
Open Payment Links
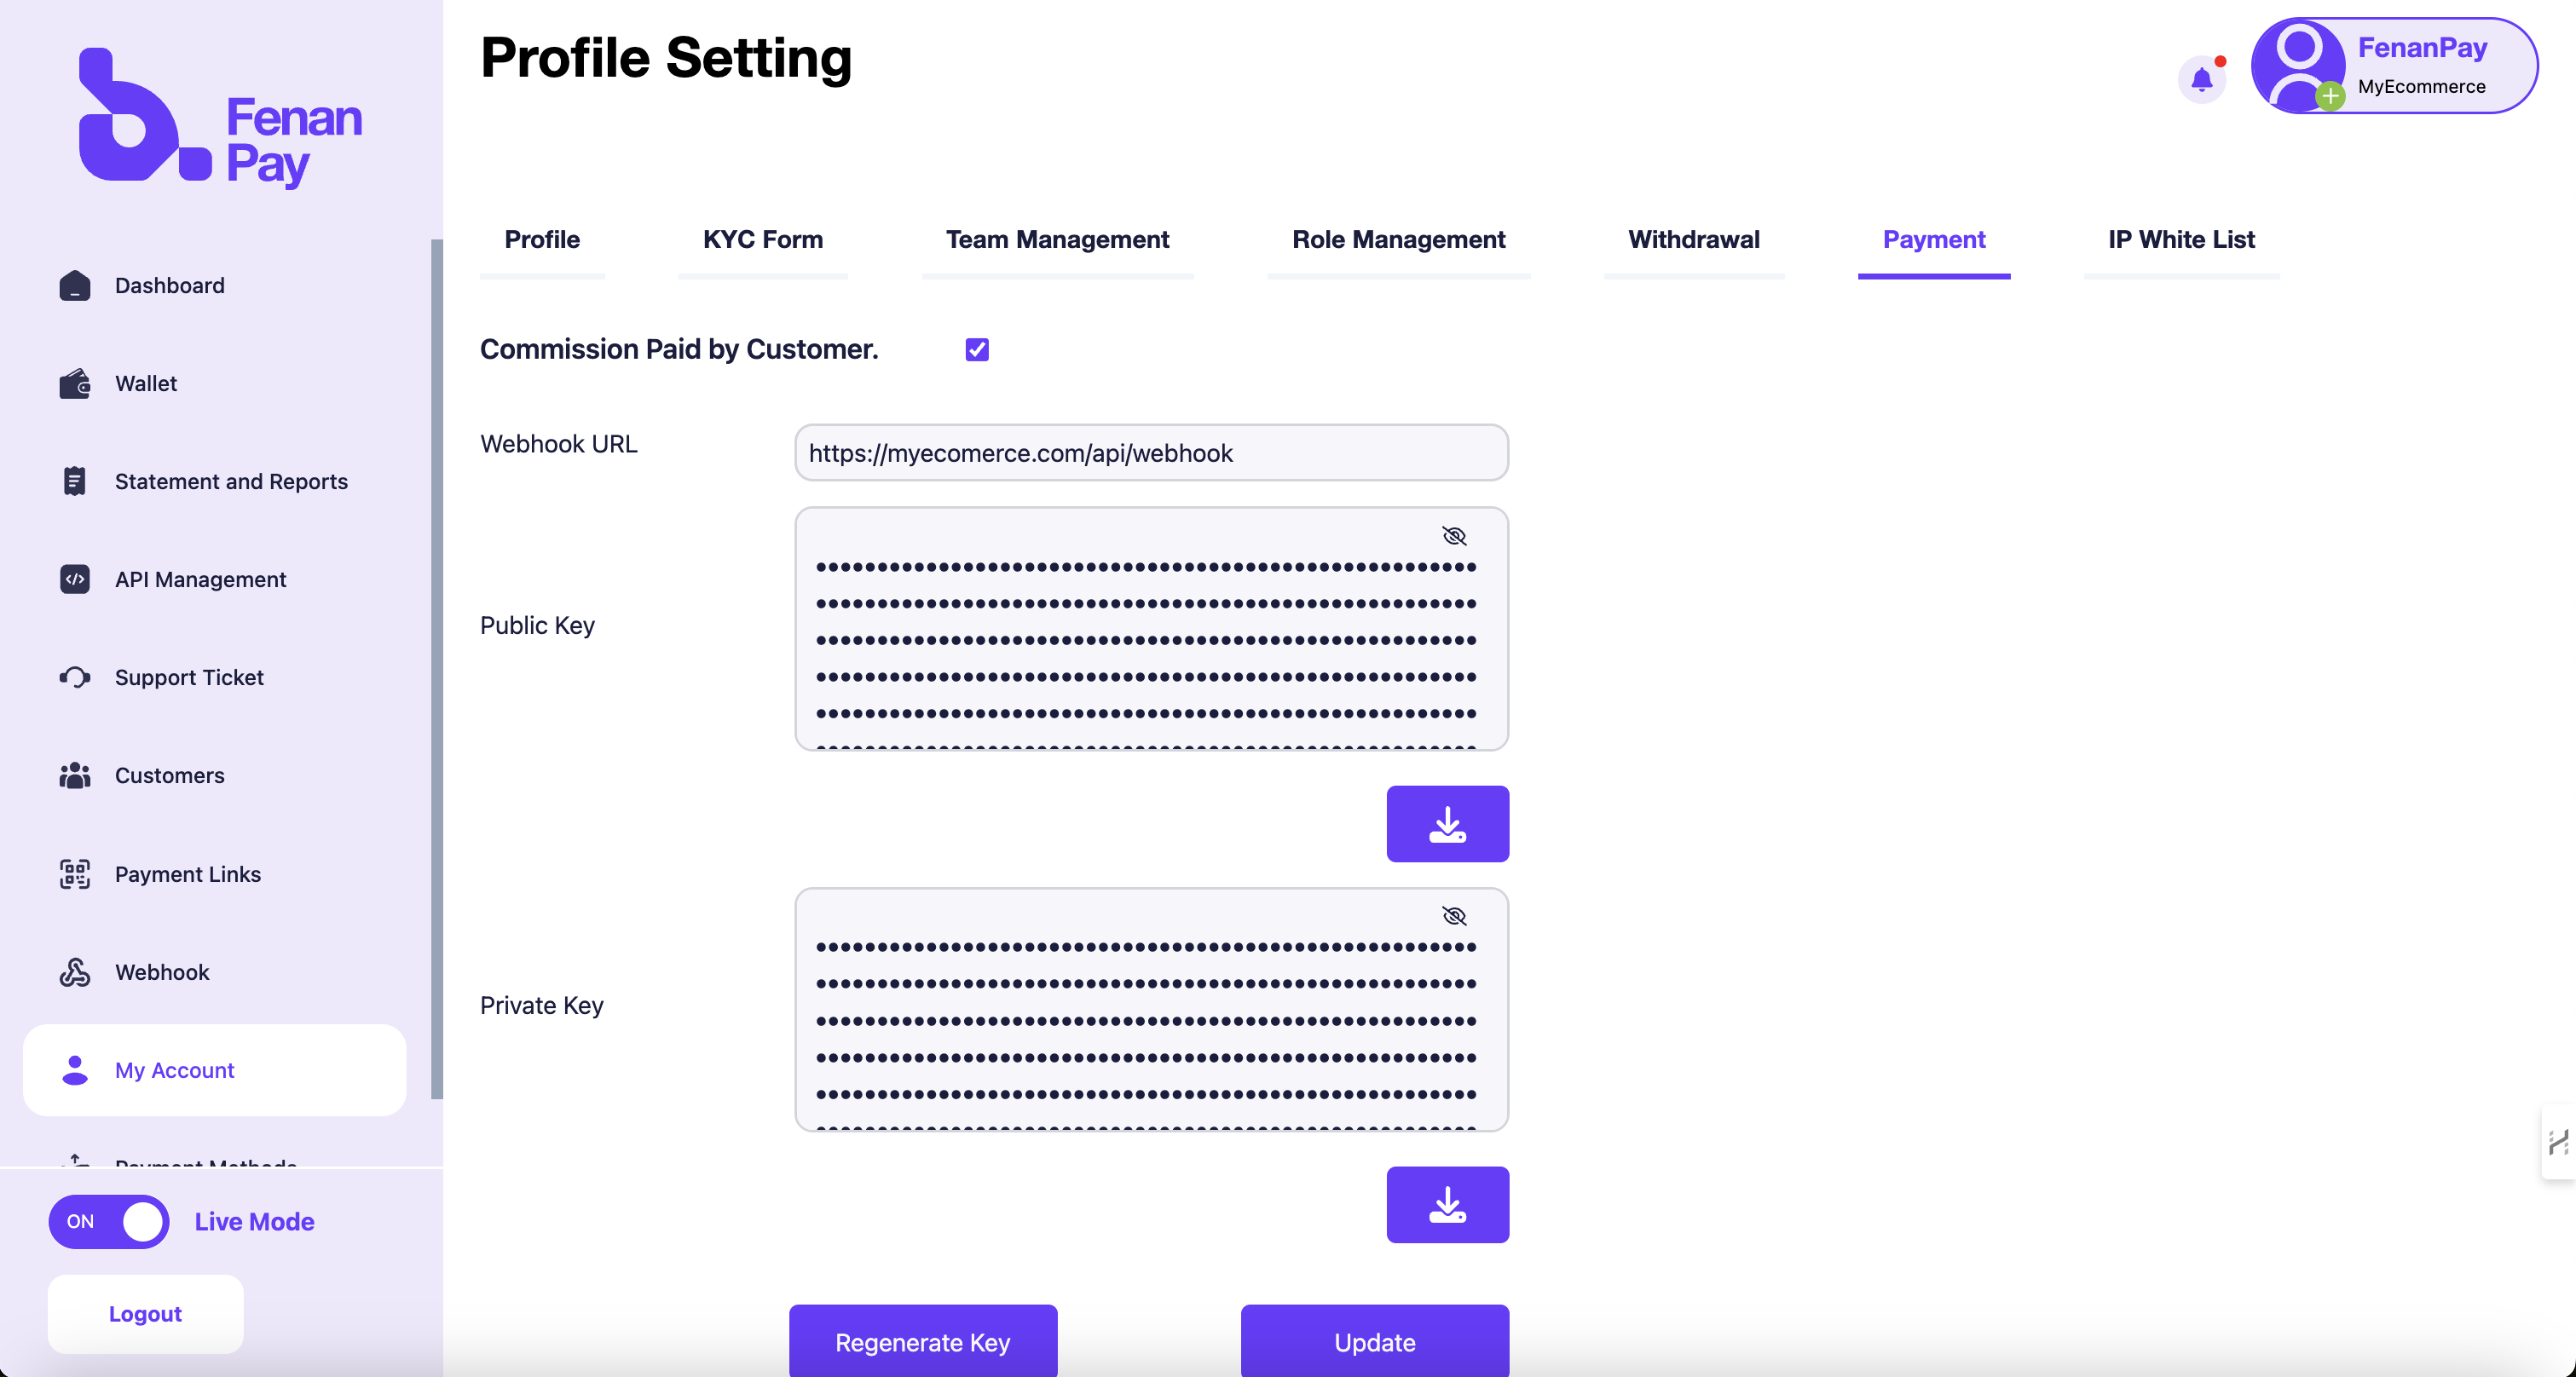(187, 873)
